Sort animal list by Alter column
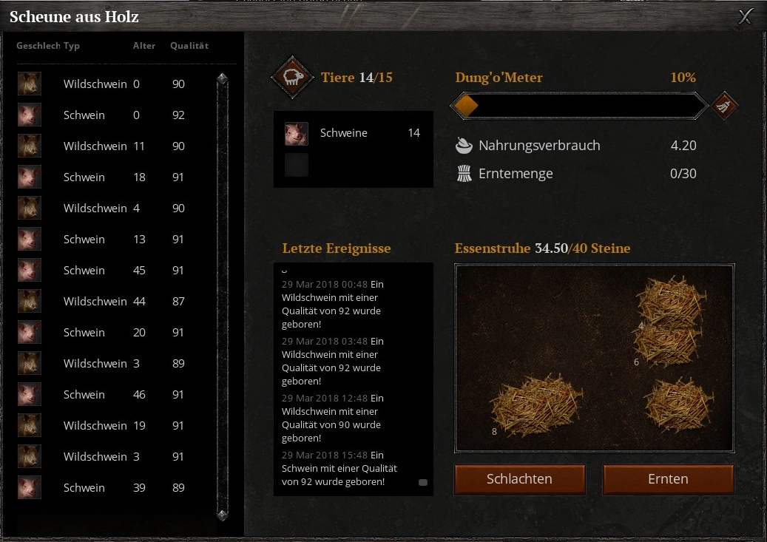This screenshot has width=767, height=542. (143, 46)
